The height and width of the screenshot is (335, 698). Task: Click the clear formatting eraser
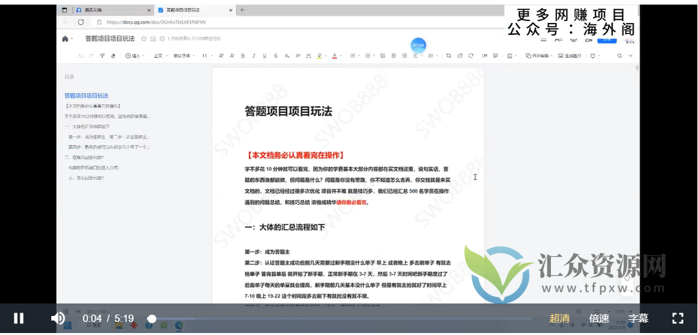(x=113, y=56)
